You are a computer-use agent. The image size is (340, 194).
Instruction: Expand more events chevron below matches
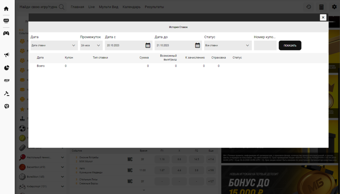coord(144,190)
